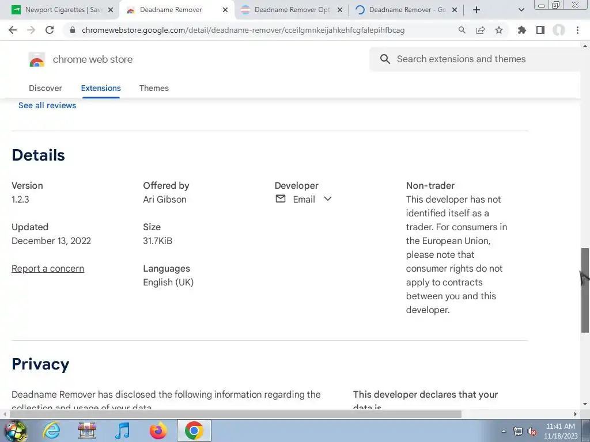Go back to the previous page

pyautogui.click(x=13, y=30)
